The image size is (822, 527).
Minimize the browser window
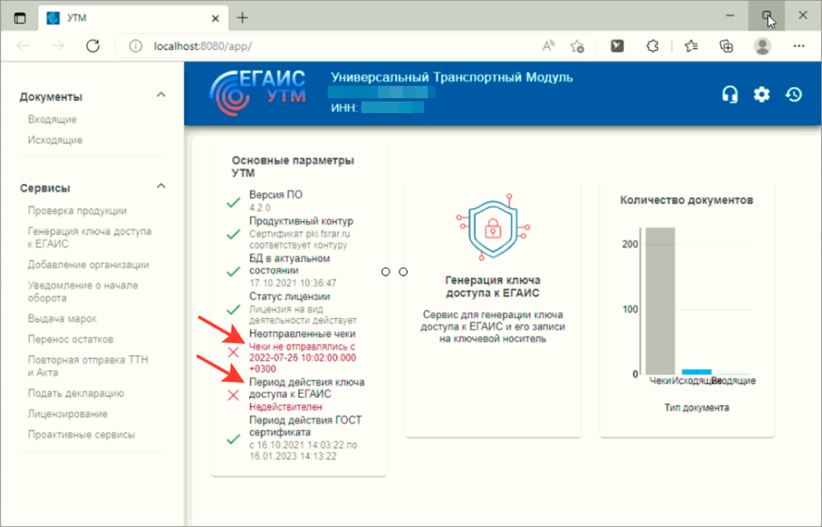(x=730, y=16)
